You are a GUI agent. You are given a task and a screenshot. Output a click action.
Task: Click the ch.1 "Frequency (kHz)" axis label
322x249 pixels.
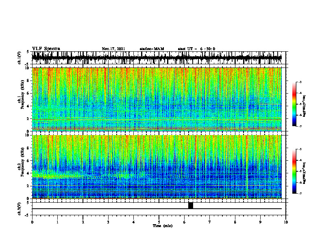[23, 94]
